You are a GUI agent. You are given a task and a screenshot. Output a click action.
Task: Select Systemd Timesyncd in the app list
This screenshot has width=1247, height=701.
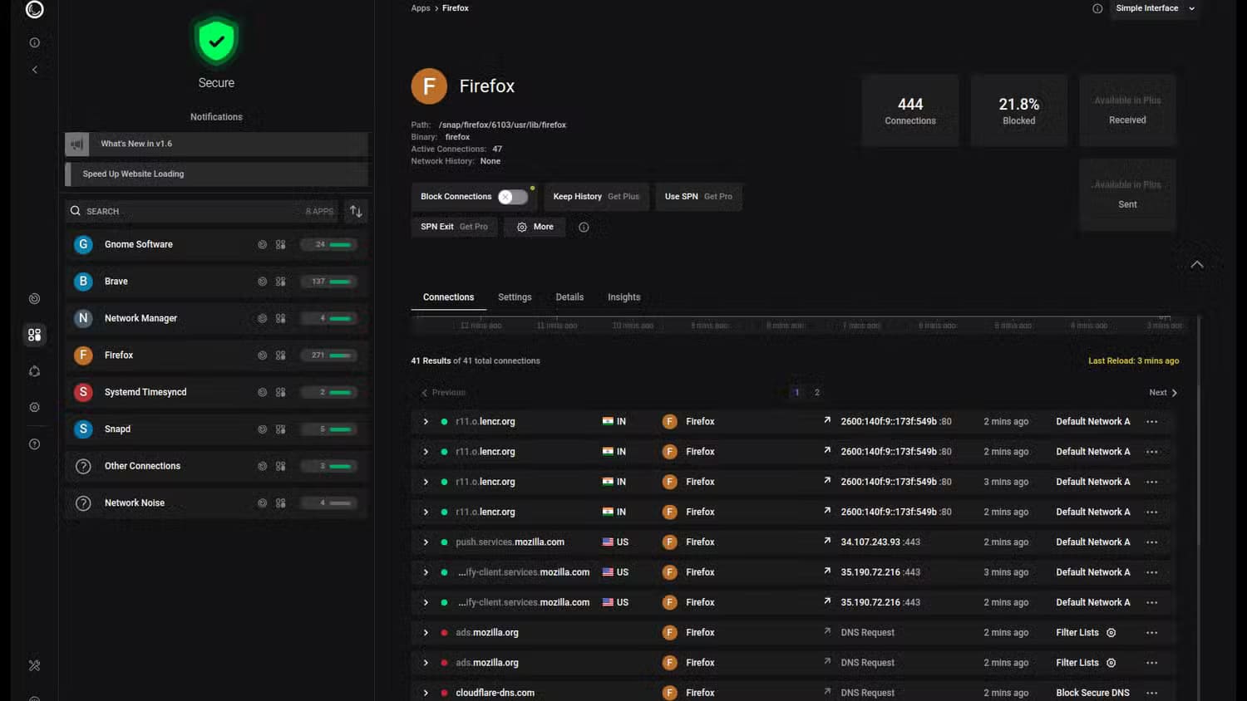(x=216, y=392)
